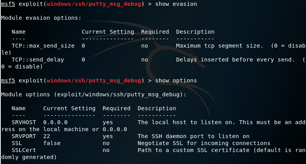This screenshot has width=306, height=164.
Task: Click 'Module evasion options:' heading
Action: [41, 18]
